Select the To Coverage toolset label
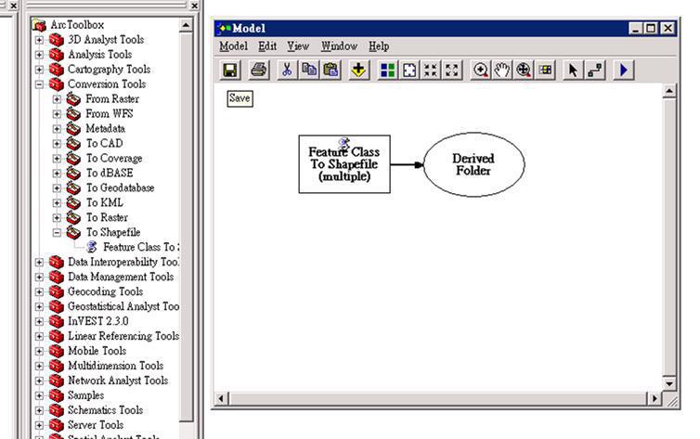This screenshot has width=700, height=439. pyautogui.click(x=114, y=158)
